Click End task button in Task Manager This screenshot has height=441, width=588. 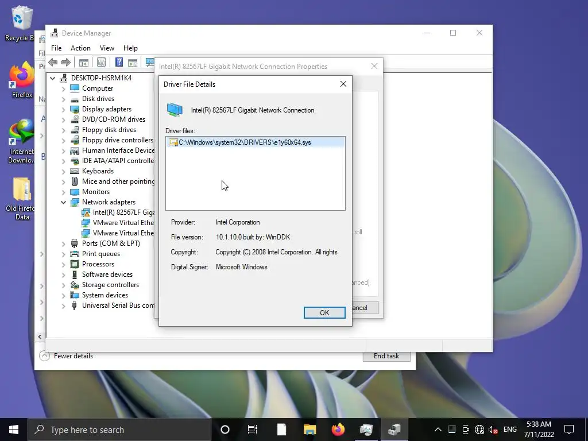[x=386, y=356]
